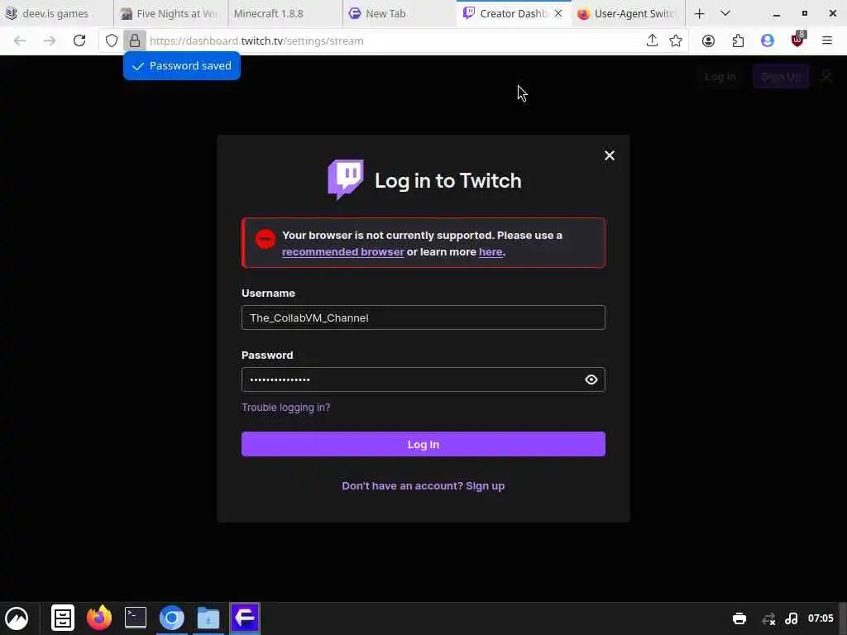Launch Firefox from the taskbar

click(99, 618)
